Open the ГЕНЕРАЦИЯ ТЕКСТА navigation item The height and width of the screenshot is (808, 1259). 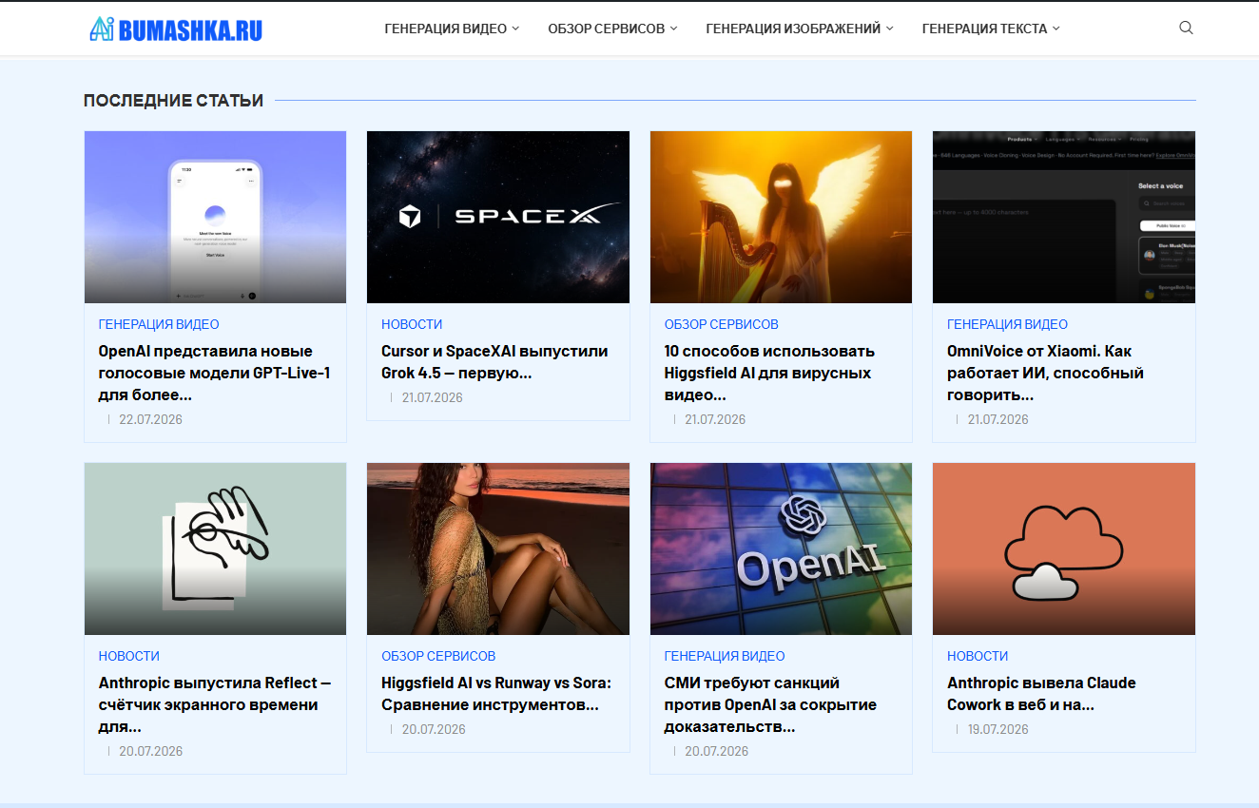[984, 29]
